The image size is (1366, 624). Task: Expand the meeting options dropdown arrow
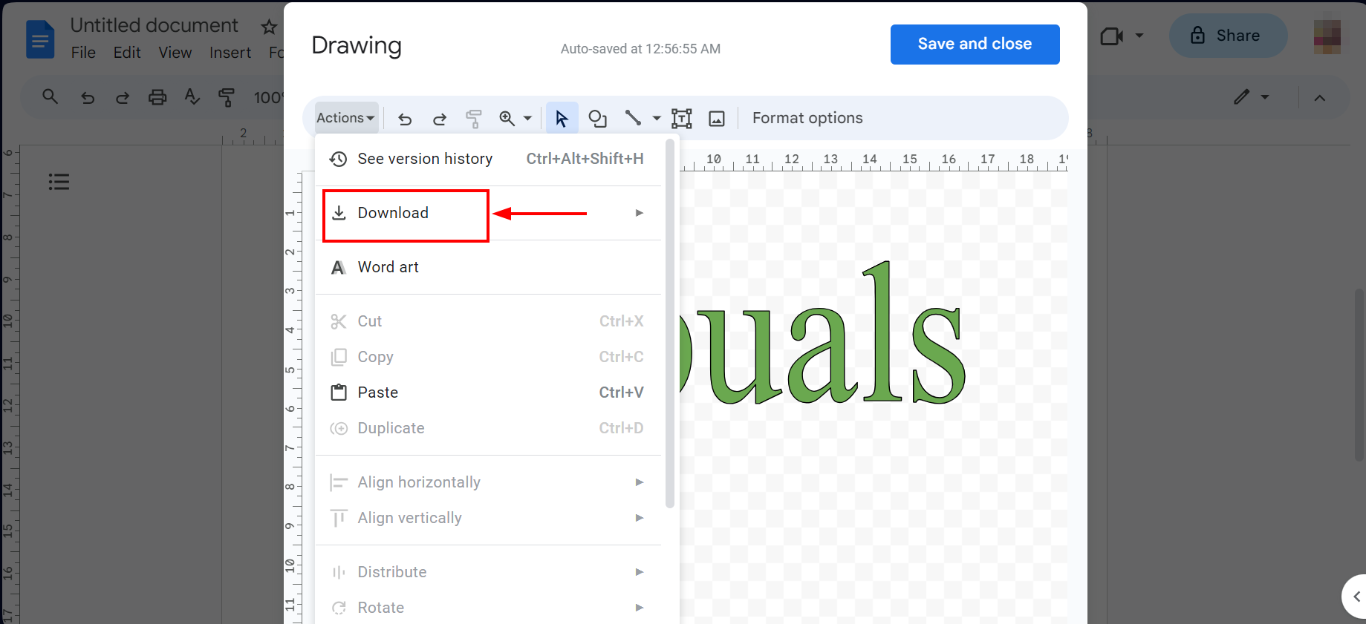(1139, 36)
